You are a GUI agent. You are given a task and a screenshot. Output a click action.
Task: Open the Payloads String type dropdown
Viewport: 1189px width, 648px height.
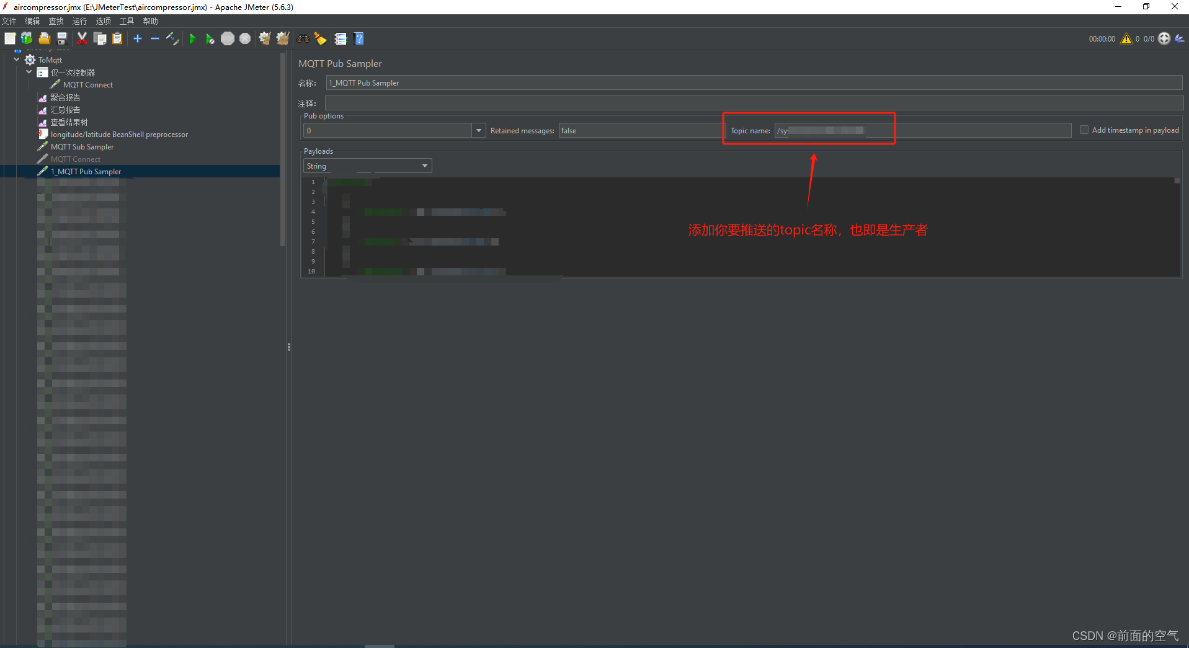(x=367, y=166)
